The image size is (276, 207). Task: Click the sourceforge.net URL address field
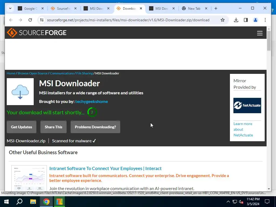click(x=128, y=20)
